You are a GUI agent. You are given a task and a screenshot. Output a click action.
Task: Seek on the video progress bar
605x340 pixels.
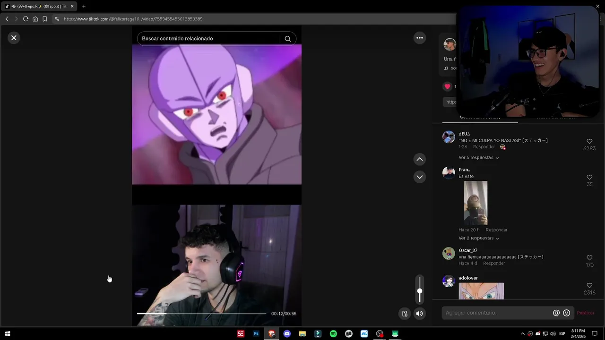click(x=201, y=314)
